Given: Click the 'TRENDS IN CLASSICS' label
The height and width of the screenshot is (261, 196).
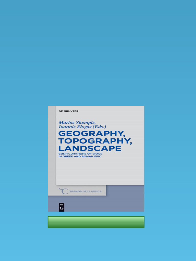Looking at the screenshot, I should (x=85, y=191).
